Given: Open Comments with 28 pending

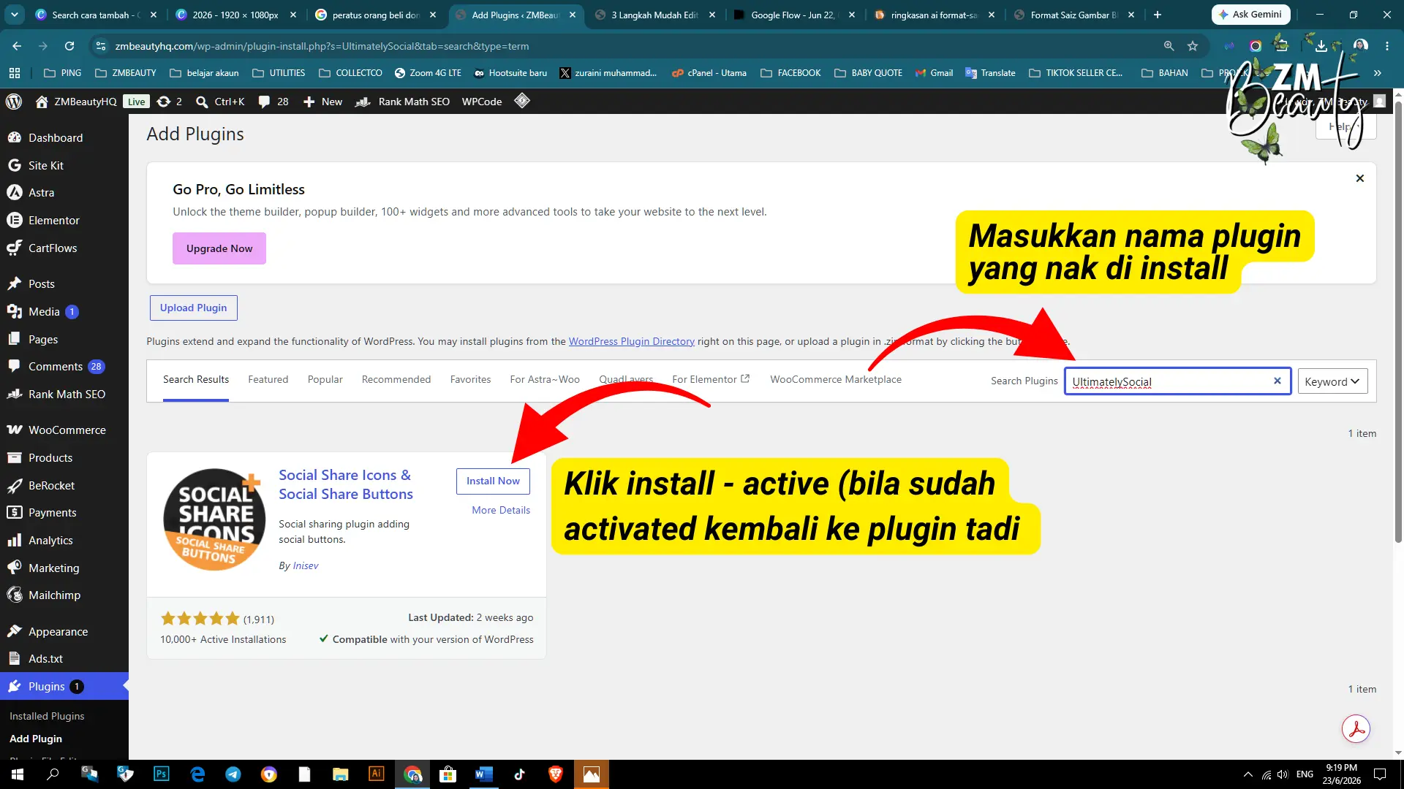Looking at the screenshot, I should coord(56,366).
